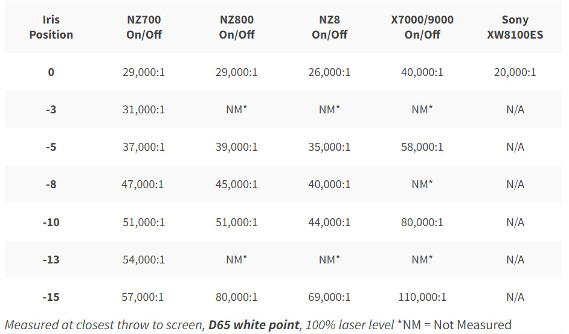Click the -15 iris position row label
The height and width of the screenshot is (334, 569).
(x=51, y=297)
